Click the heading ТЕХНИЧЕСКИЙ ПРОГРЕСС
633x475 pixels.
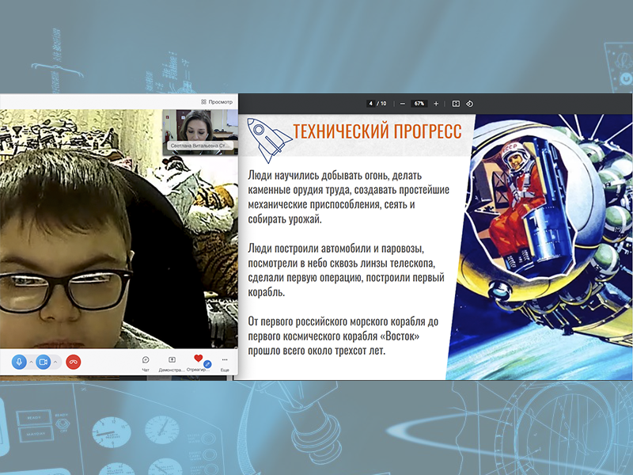coord(377,131)
